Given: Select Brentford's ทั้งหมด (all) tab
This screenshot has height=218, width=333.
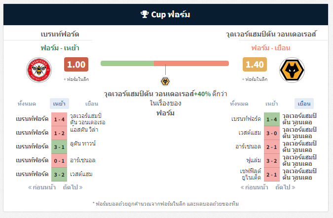Looking at the screenshot, I should pos(27,104).
